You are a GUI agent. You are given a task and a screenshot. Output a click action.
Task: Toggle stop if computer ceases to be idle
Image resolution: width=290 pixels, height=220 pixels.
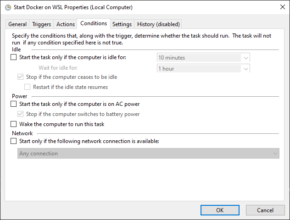coord(21,77)
